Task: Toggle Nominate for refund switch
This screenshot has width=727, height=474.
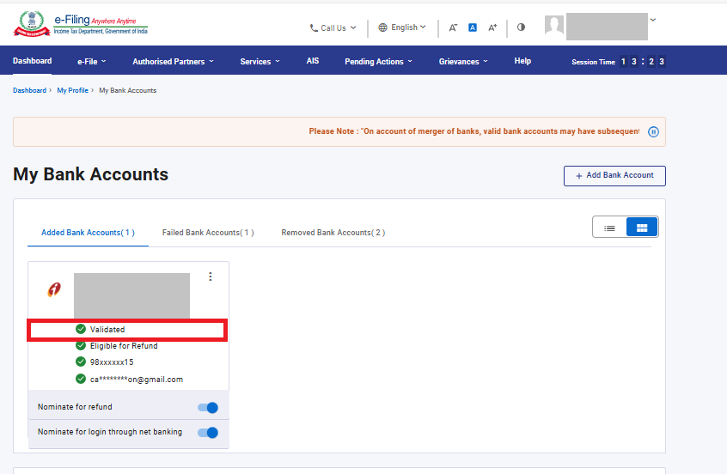Action: pos(208,408)
